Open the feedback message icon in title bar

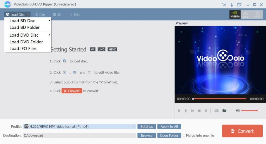click(x=239, y=5)
